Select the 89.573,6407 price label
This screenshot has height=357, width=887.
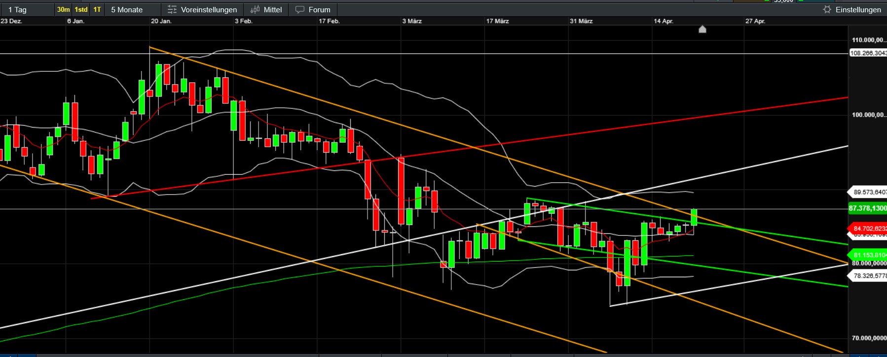868,192
